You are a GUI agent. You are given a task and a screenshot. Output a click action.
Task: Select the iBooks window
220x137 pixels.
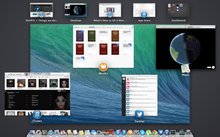coord(103,47)
